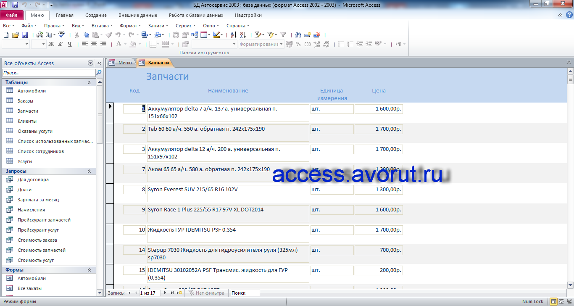Click the Open folder icon in toolbar
This screenshot has width=574, height=306.
point(16,35)
